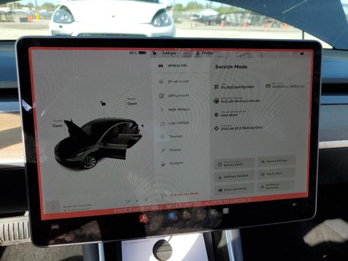Tap the lock icon in top status bar
Viewport: 348px width, 261px height.
[154, 53]
